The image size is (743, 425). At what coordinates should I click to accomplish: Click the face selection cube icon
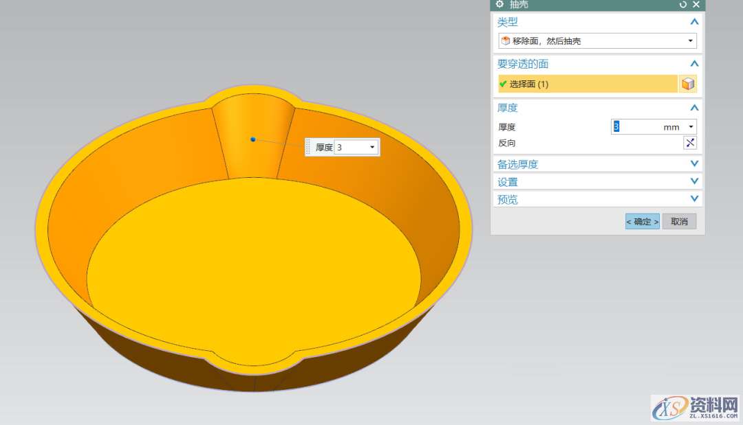[x=687, y=84]
